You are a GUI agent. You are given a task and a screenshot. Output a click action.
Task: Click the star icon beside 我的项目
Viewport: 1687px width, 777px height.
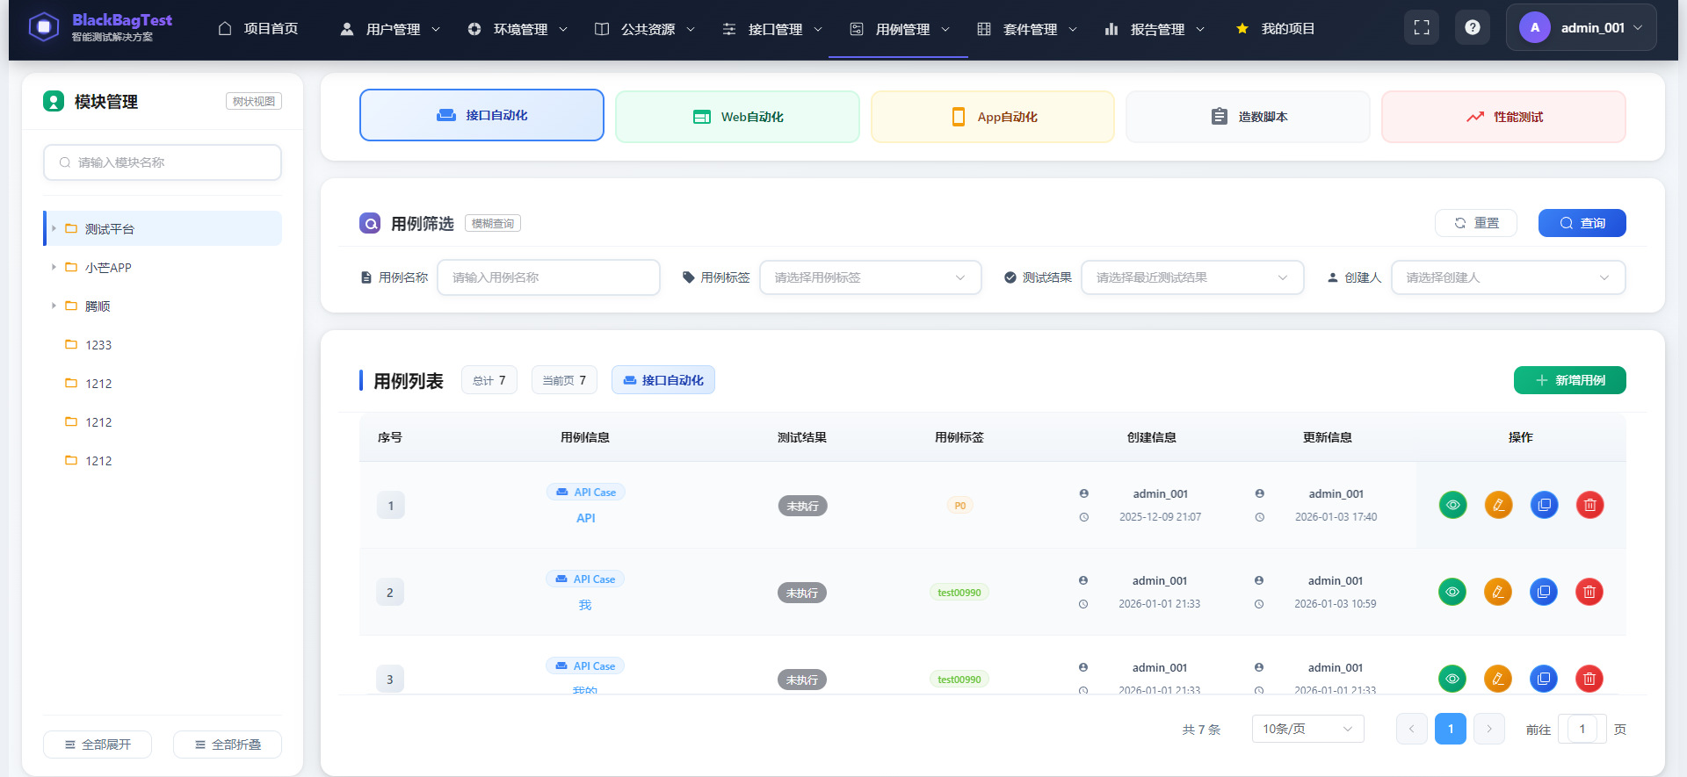coord(1242,29)
